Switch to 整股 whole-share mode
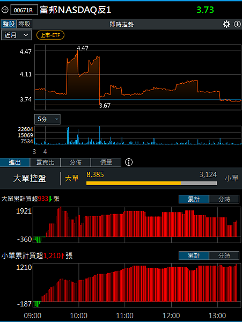This screenshot has height=322, width=242. 9,24
